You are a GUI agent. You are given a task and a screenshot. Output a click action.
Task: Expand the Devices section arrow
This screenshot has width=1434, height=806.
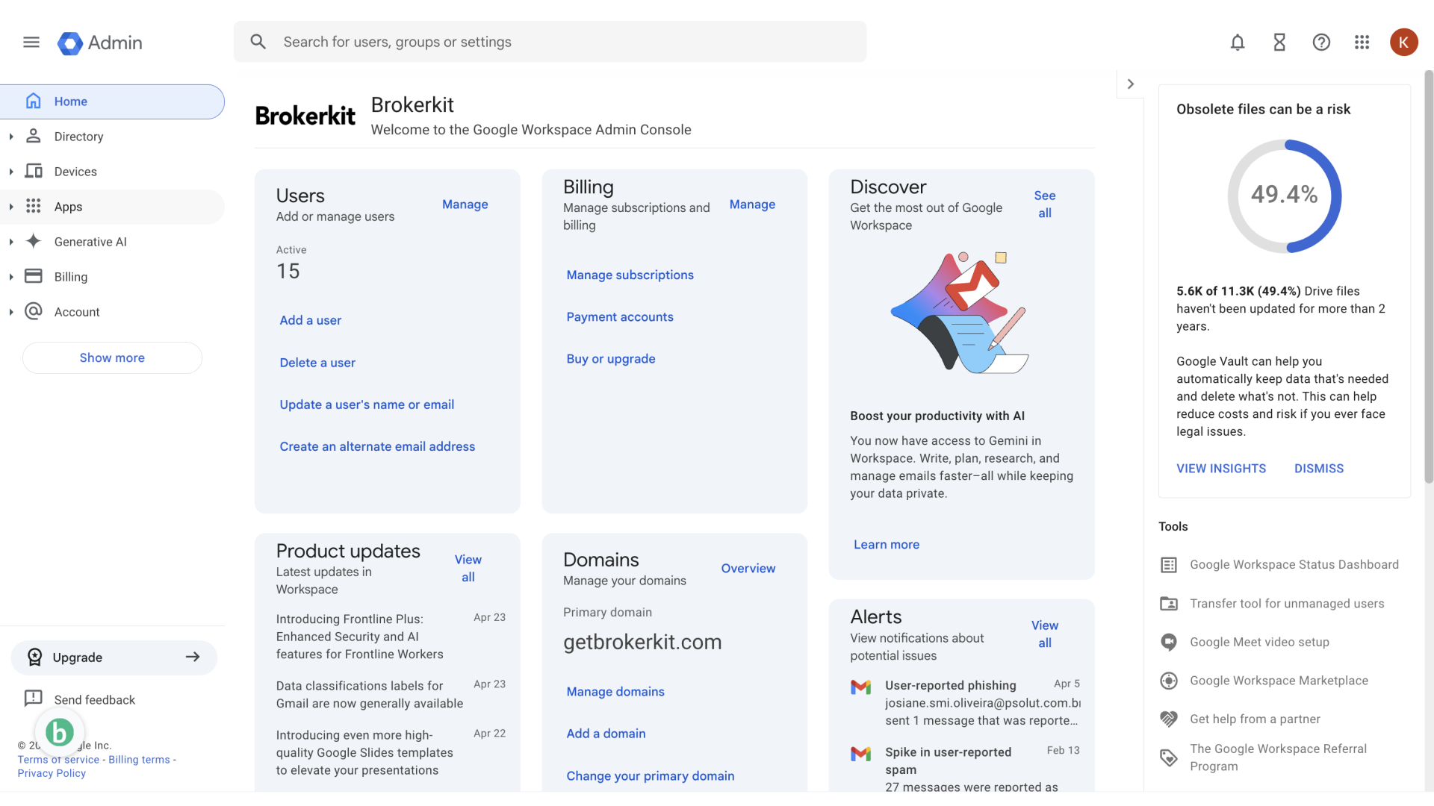pyautogui.click(x=11, y=172)
